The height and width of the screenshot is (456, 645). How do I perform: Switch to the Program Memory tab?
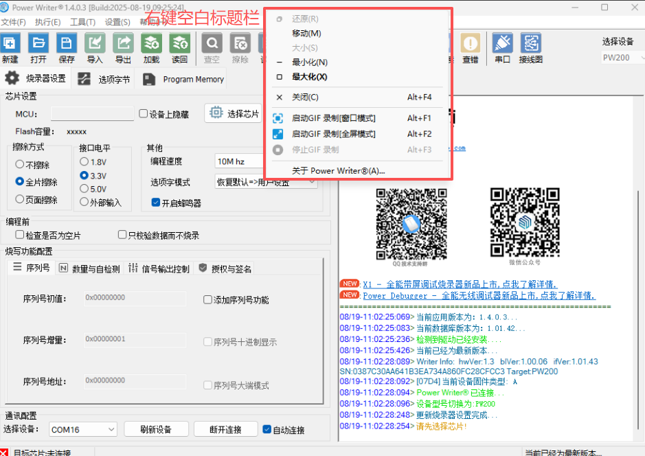click(x=183, y=79)
